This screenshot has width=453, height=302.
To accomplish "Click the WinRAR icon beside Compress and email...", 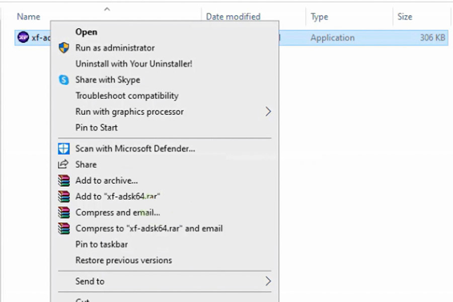I will [64, 212].
